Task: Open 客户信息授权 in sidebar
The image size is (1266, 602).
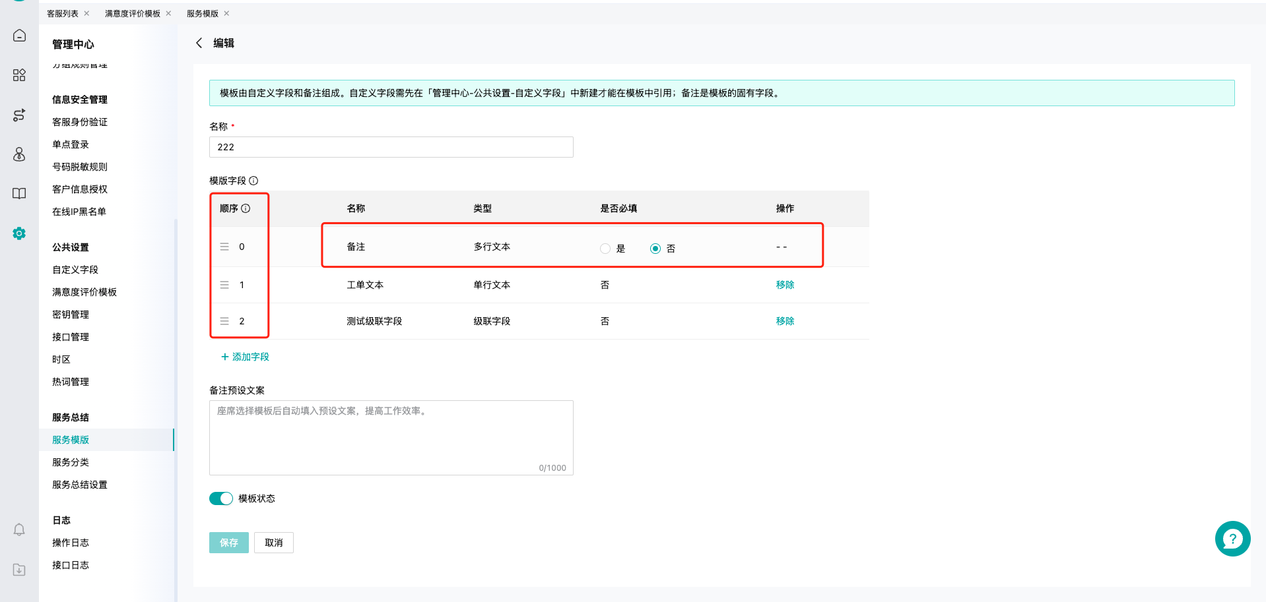Action: point(80,189)
